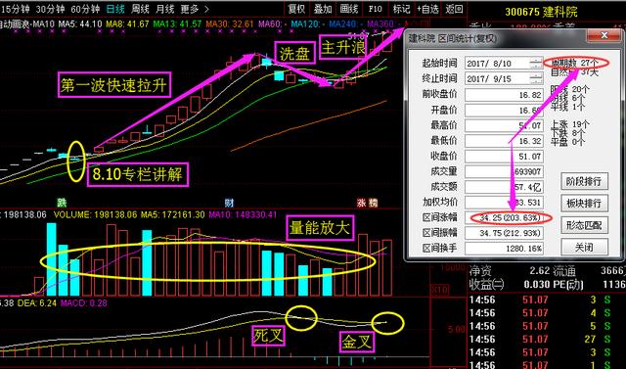Select the 日线 daily chart tab
The width and height of the screenshot is (626, 369).
(x=115, y=9)
